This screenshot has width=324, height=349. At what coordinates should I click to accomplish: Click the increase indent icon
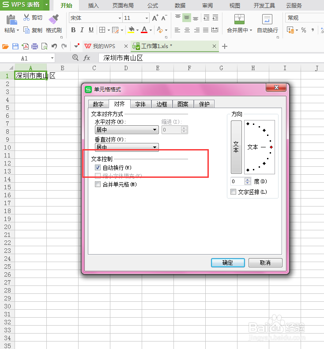tap(215, 18)
